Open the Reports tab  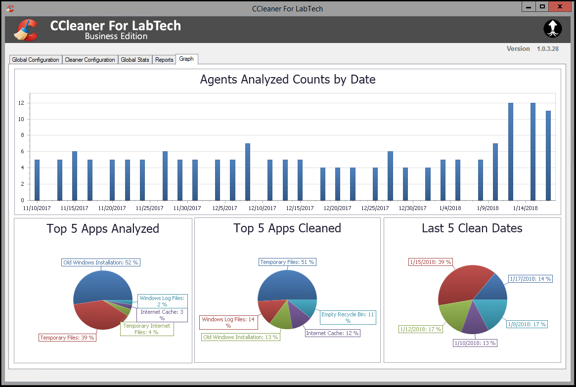coord(164,59)
